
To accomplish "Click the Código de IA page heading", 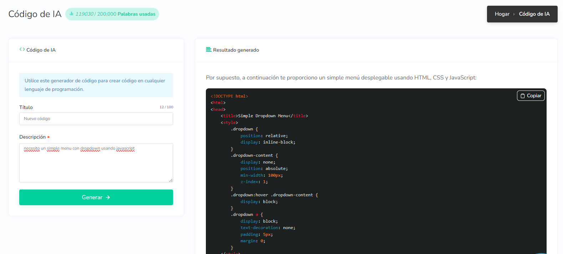I will 35,14.
